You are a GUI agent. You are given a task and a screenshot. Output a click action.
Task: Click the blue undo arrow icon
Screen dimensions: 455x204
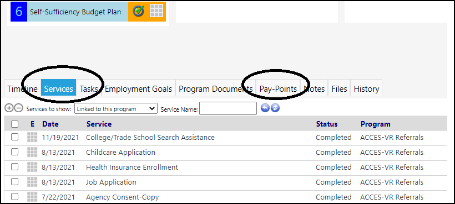(x=265, y=108)
